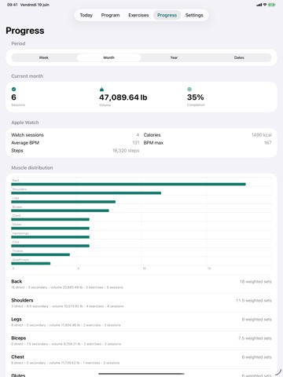Click the volume weight icon
The image size is (283, 377).
(x=101, y=90)
